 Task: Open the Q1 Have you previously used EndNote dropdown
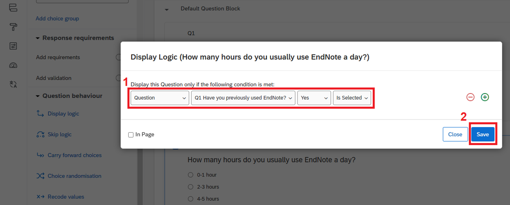pyautogui.click(x=243, y=98)
